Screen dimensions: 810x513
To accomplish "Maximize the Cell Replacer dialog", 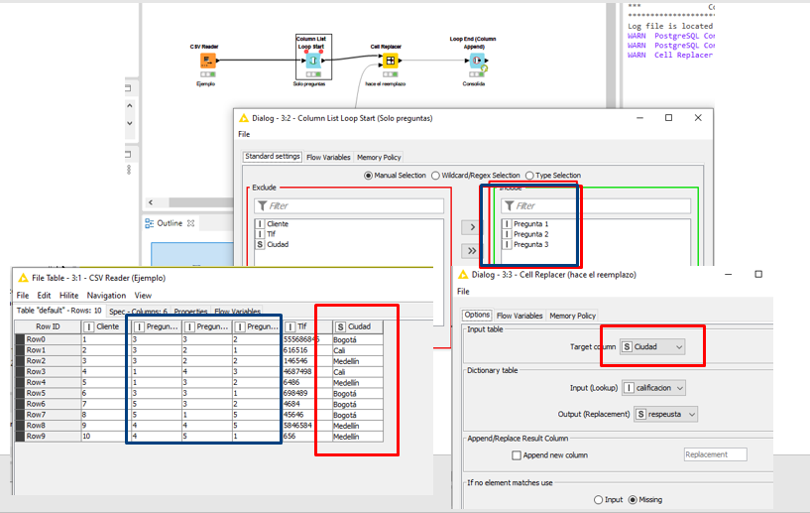I will 758,274.
